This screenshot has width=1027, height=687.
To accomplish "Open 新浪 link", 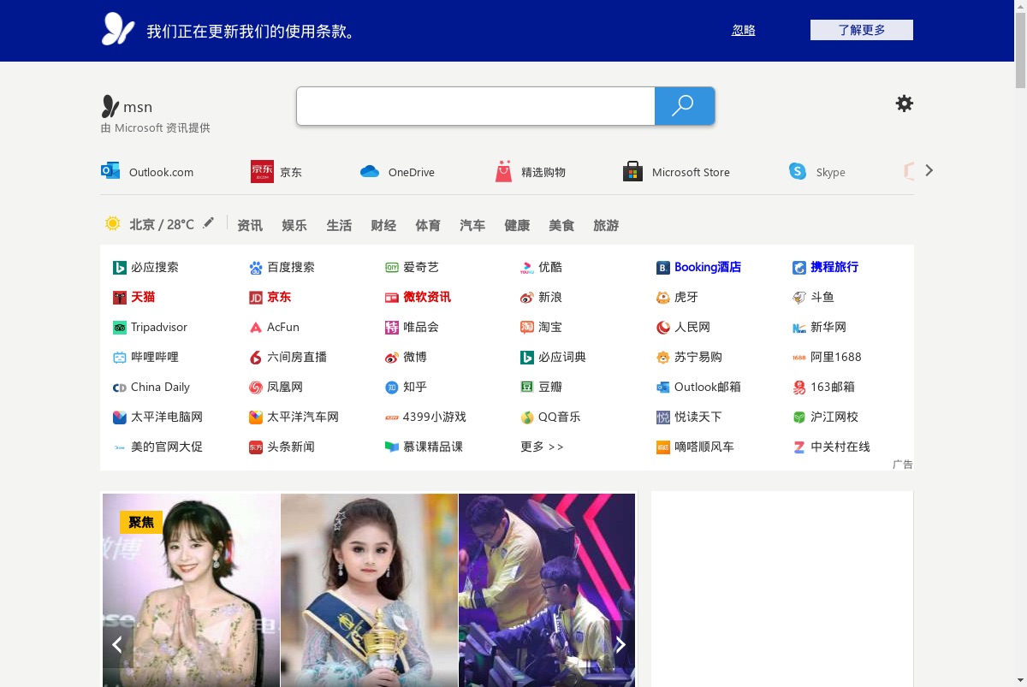I will pos(541,297).
